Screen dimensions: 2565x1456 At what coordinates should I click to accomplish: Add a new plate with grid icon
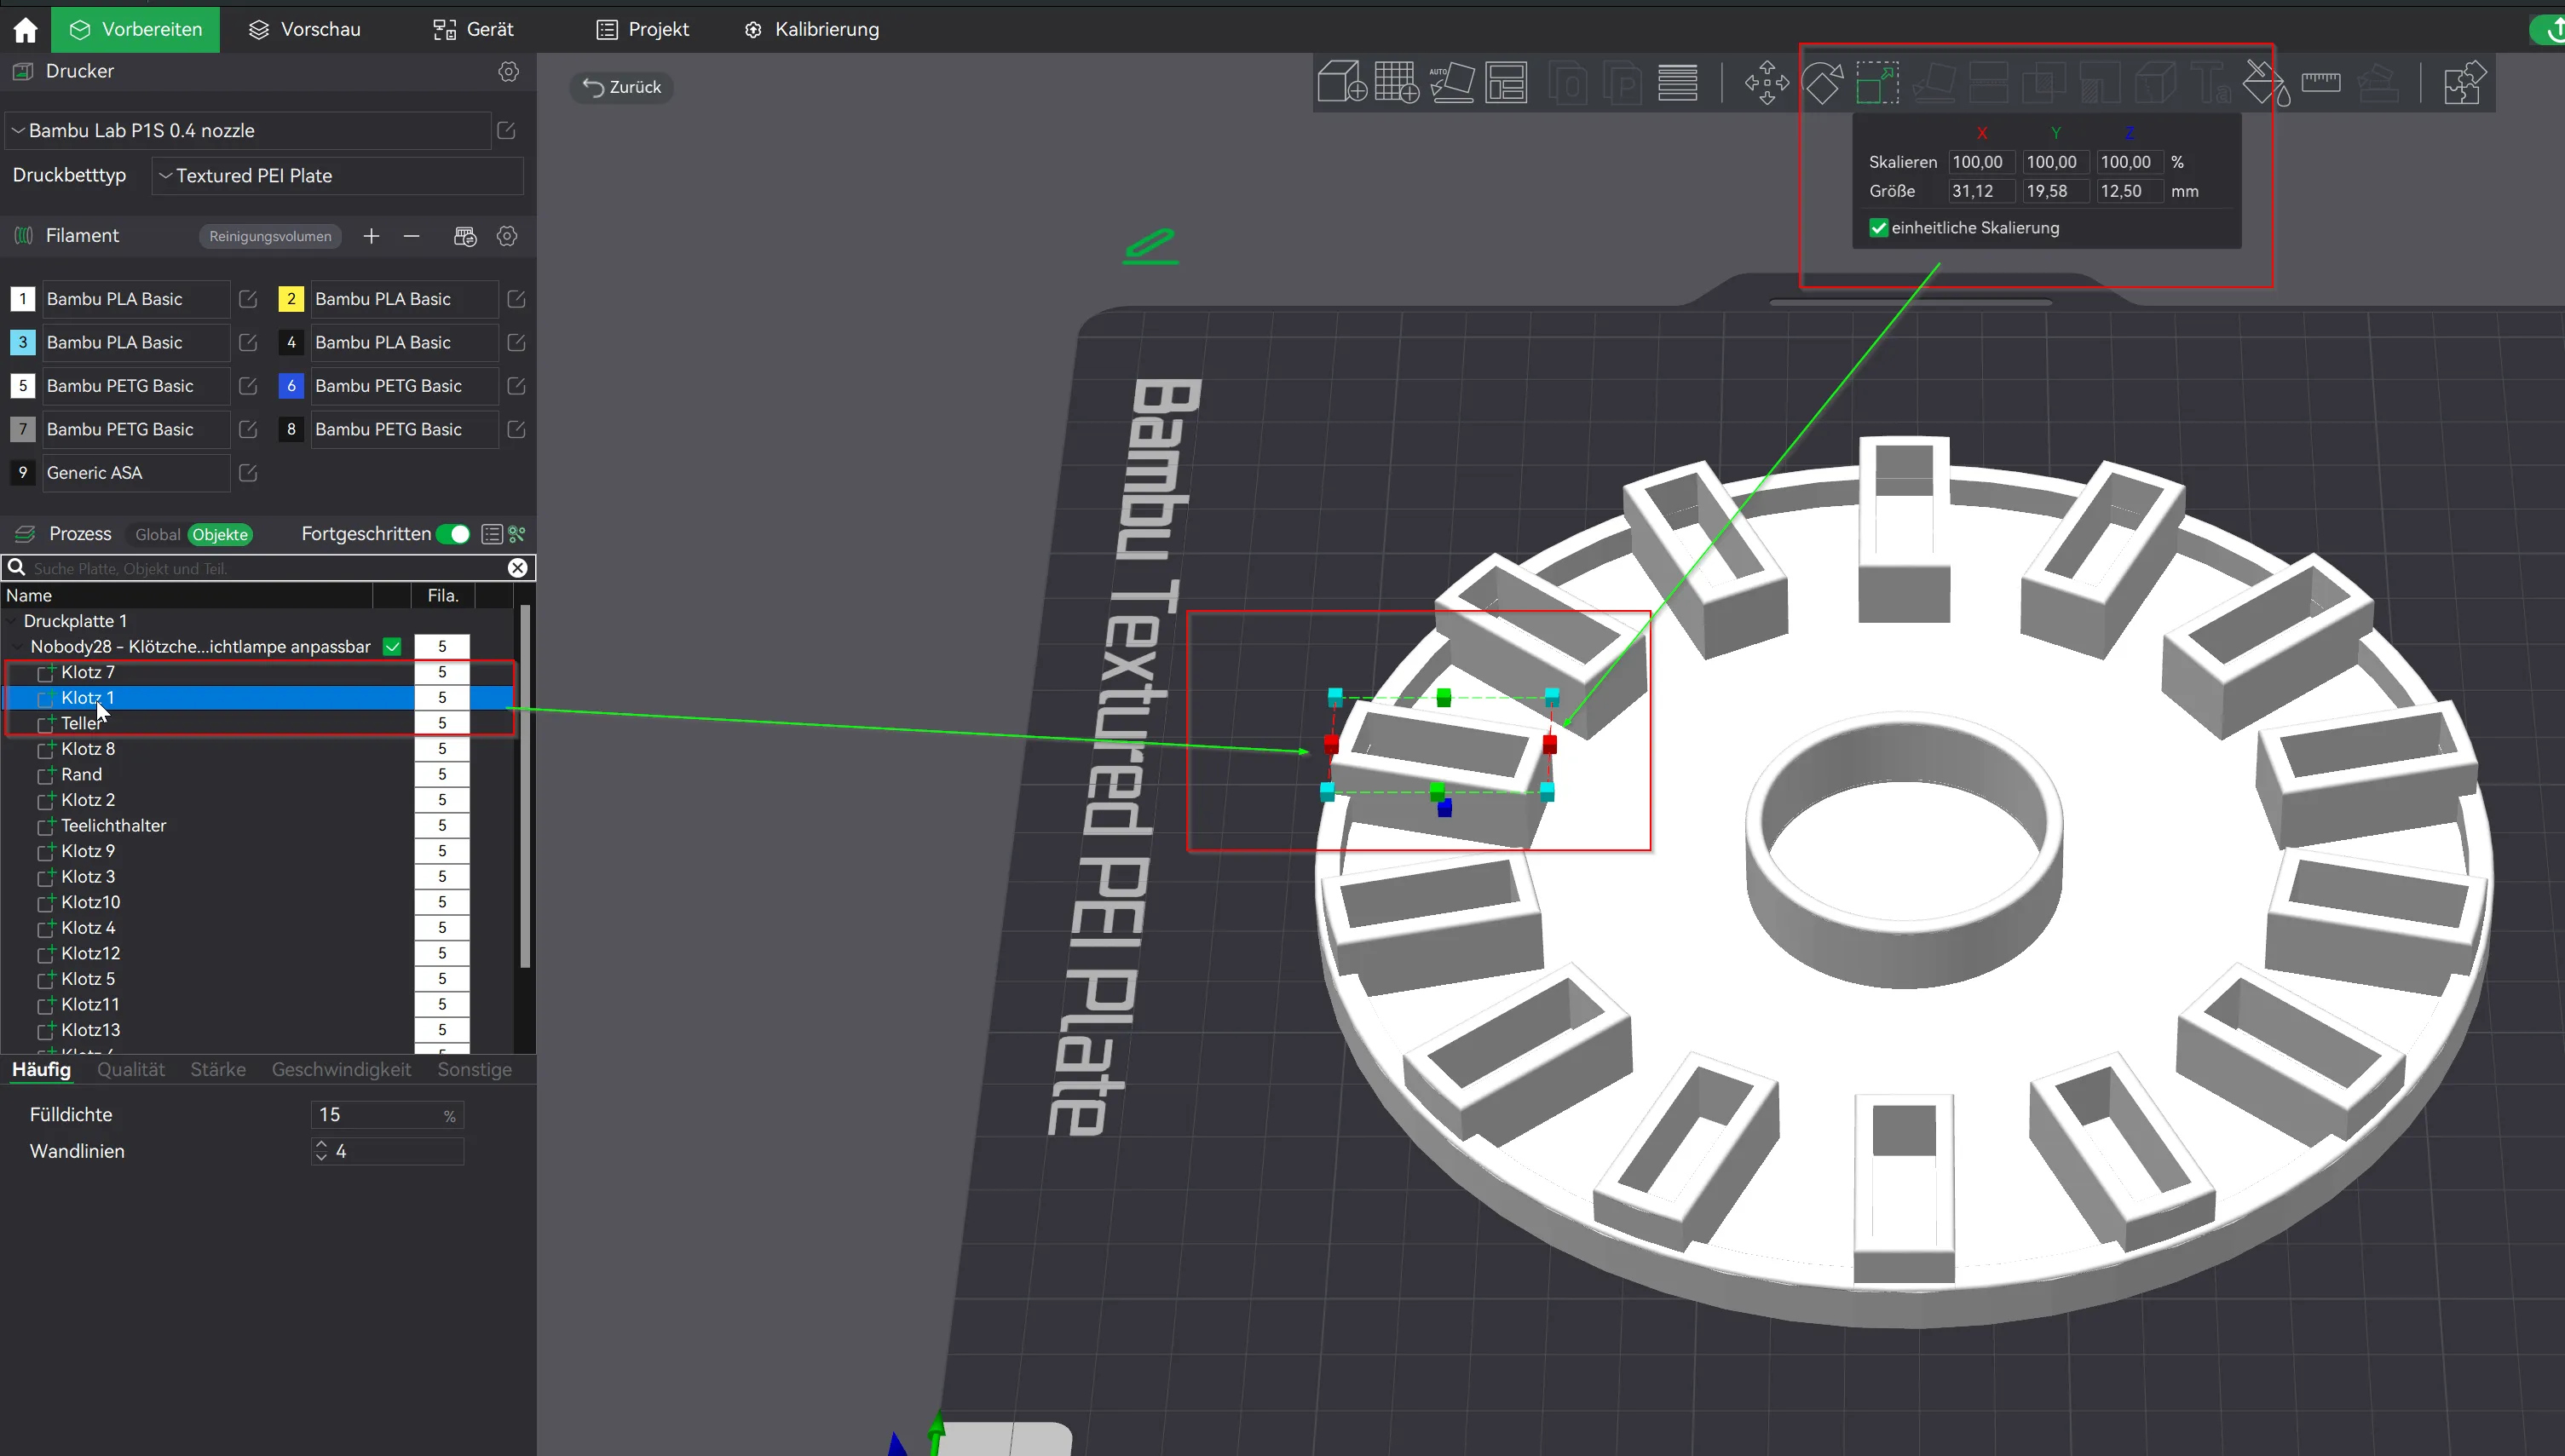(x=1396, y=82)
